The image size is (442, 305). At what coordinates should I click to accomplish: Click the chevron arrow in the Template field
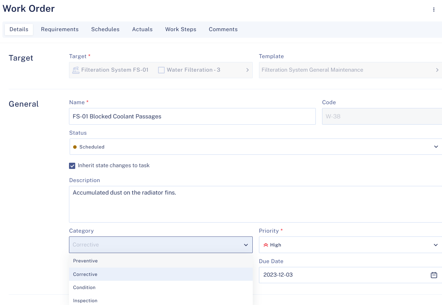438,70
